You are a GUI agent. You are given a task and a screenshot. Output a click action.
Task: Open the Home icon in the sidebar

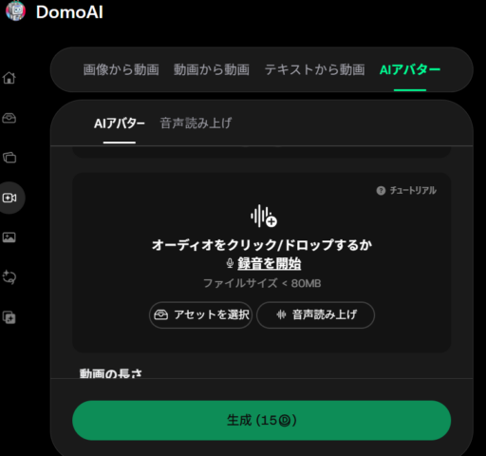[9, 78]
